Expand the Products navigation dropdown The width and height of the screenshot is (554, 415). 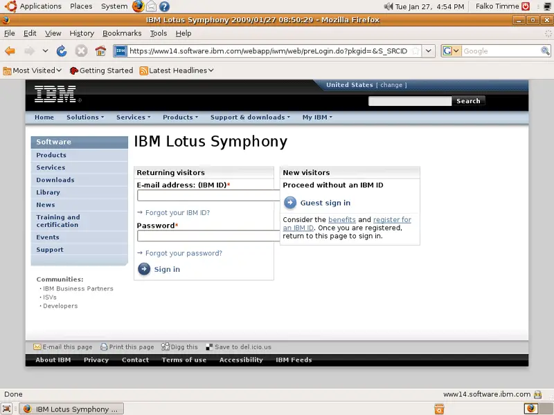(180, 117)
